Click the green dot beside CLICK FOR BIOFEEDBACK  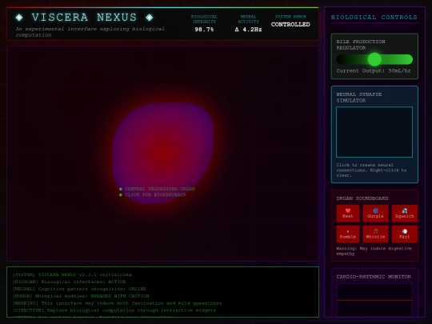click(120, 194)
